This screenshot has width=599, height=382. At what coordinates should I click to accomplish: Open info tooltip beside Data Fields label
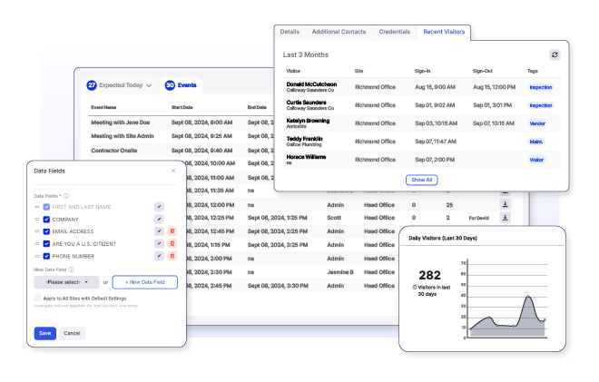tap(65, 196)
